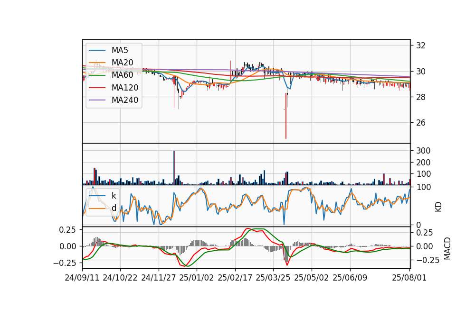
Task: Click the 25/03/25 date axis label
Action: (x=273, y=278)
